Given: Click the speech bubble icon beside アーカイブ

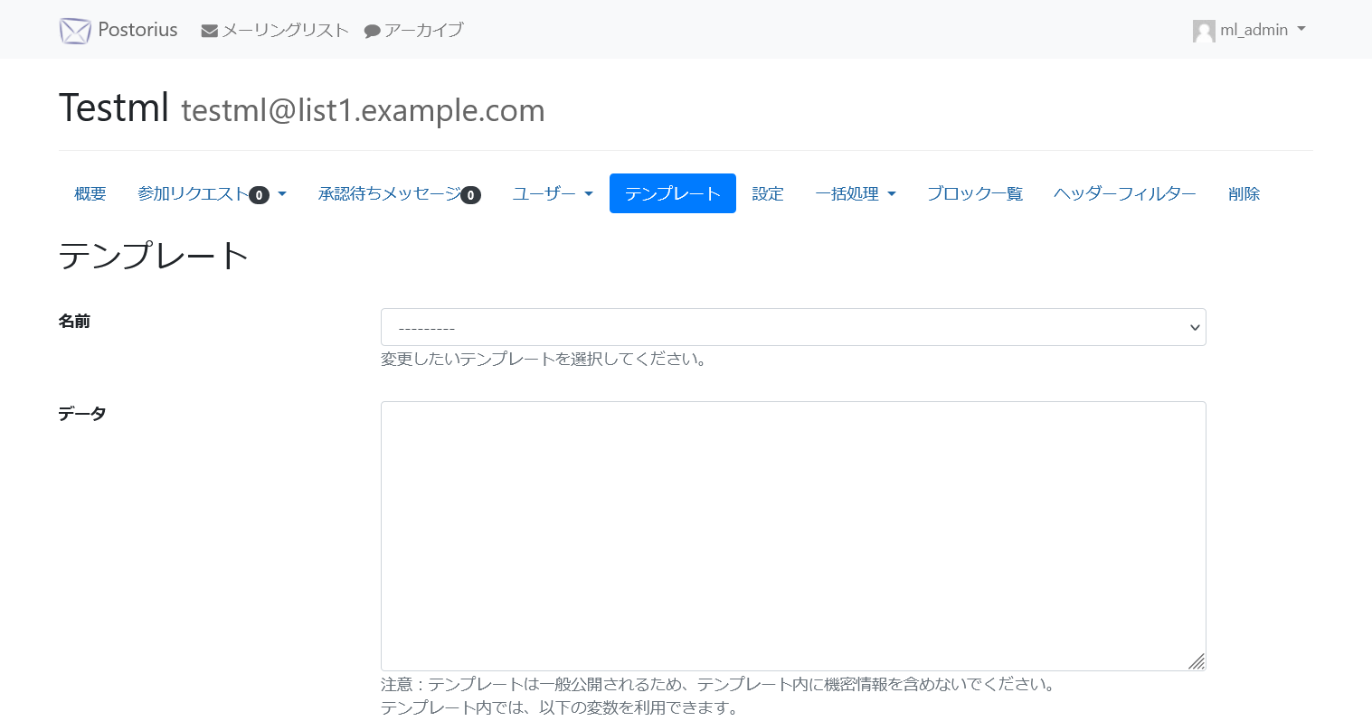Looking at the screenshot, I should (372, 31).
